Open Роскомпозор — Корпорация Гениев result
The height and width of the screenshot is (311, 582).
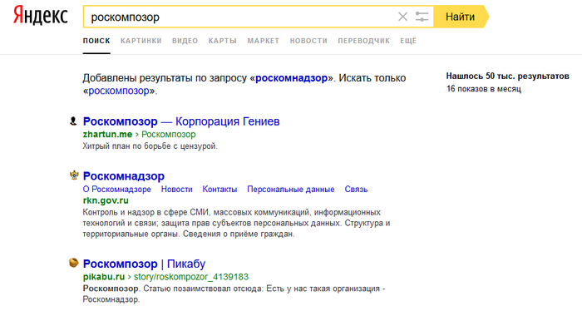point(181,121)
